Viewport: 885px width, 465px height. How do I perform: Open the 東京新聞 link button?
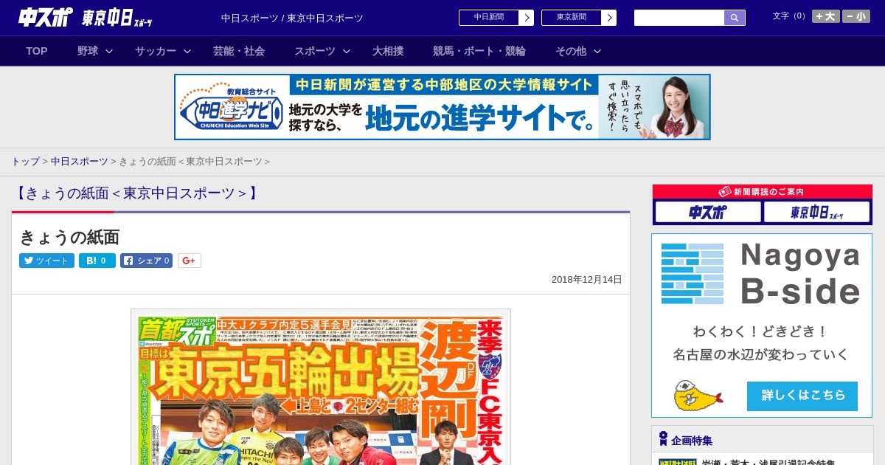click(x=572, y=18)
